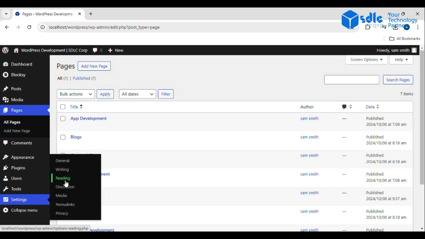Click the Pages icon in sidebar

(6, 110)
